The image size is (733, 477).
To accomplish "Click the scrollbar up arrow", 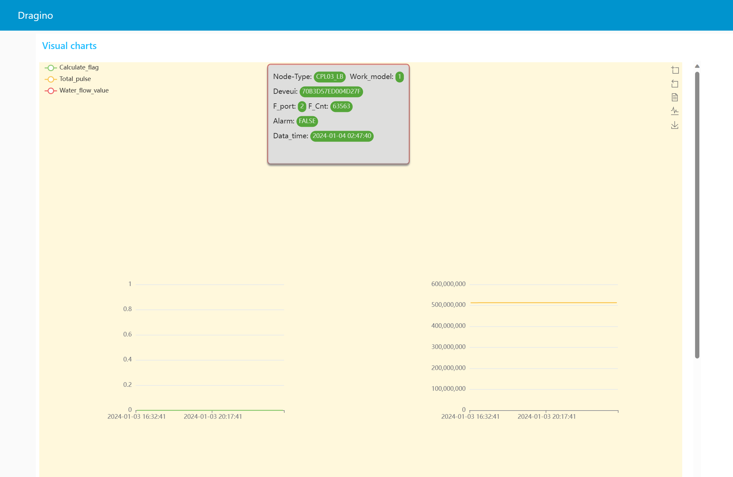I will [697, 66].
